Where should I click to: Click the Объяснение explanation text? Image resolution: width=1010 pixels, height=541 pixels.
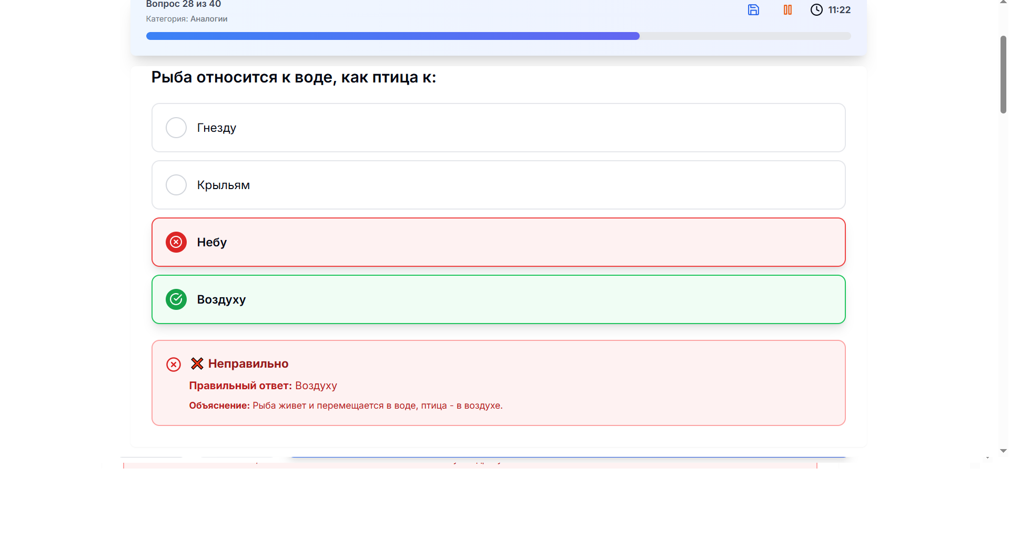pyautogui.click(x=346, y=405)
